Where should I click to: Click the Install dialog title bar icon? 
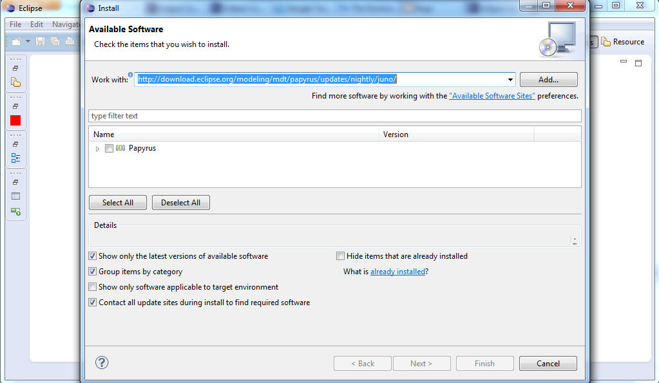point(90,8)
